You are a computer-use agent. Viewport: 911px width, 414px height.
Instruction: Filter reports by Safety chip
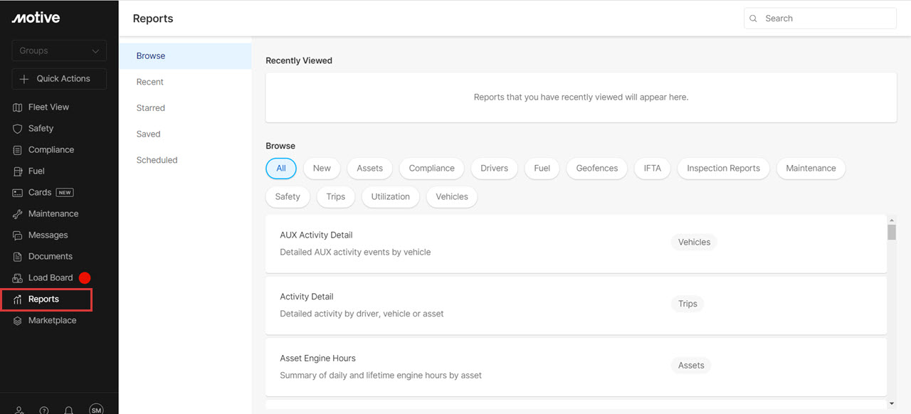(x=288, y=197)
